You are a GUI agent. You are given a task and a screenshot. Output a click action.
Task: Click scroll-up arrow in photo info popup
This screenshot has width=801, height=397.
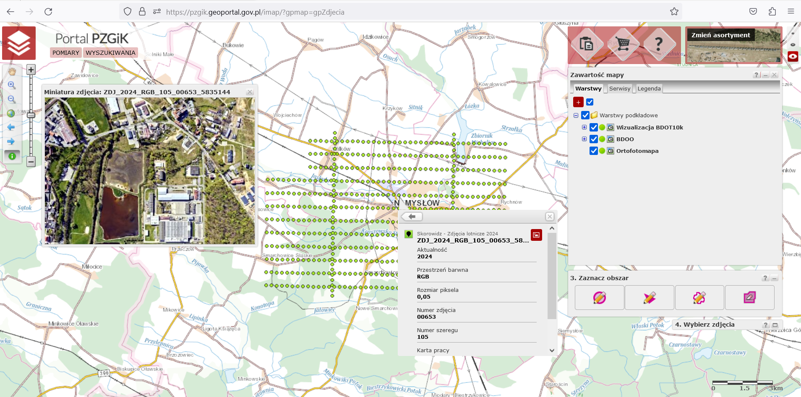[552, 228]
